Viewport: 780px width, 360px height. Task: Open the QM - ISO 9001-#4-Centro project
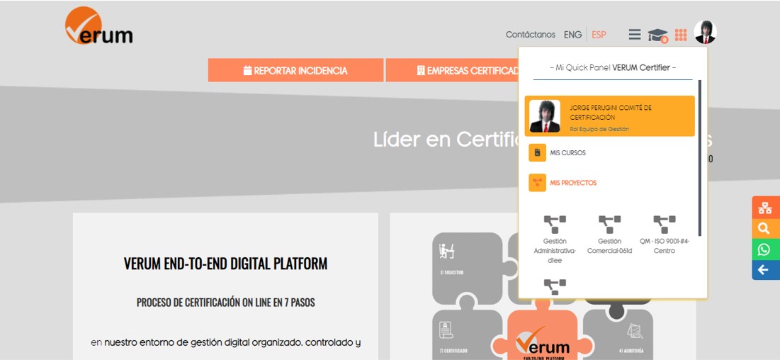pyautogui.click(x=665, y=235)
